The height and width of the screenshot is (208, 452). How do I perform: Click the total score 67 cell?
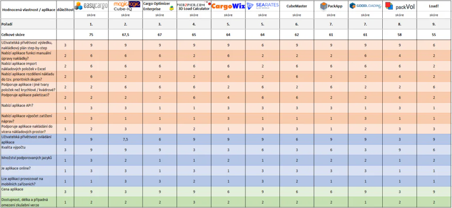point(160,35)
